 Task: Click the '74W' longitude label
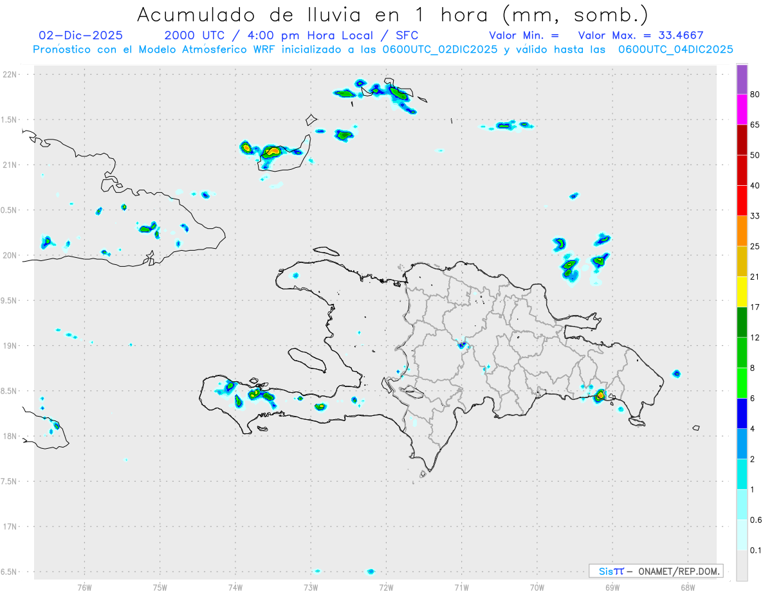[235, 587]
